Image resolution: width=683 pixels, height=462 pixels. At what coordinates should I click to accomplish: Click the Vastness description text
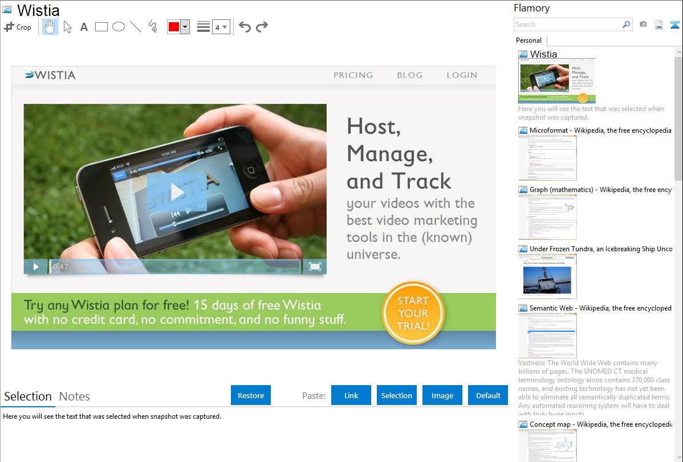(594, 388)
